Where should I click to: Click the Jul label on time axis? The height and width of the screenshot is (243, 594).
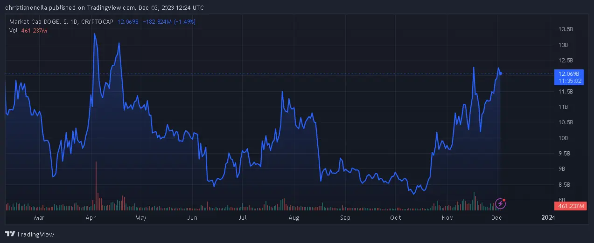click(x=242, y=217)
